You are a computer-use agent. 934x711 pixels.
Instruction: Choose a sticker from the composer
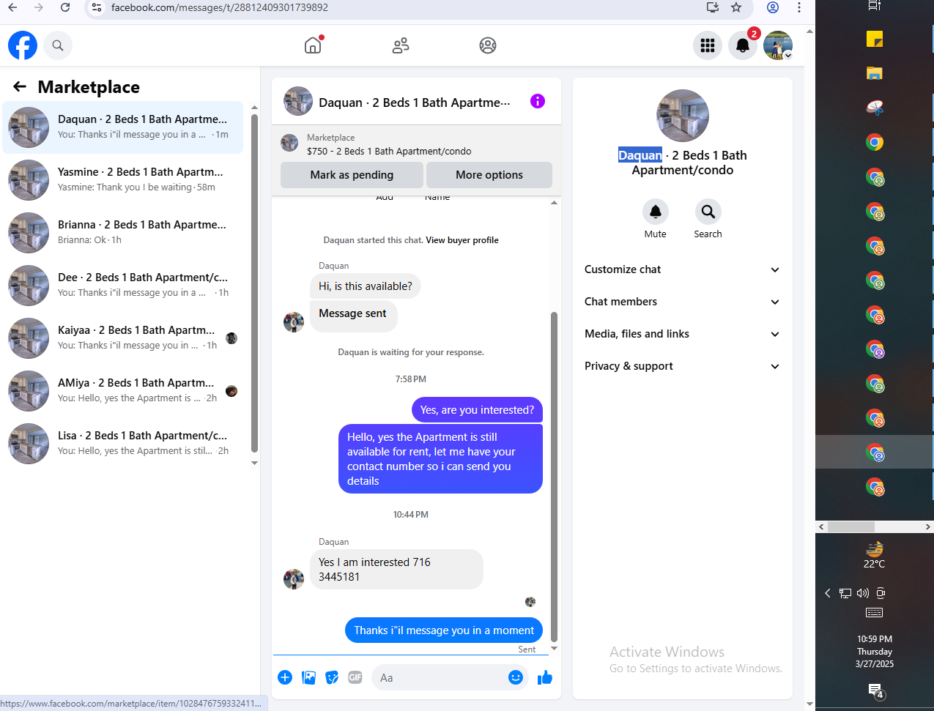tap(332, 677)
